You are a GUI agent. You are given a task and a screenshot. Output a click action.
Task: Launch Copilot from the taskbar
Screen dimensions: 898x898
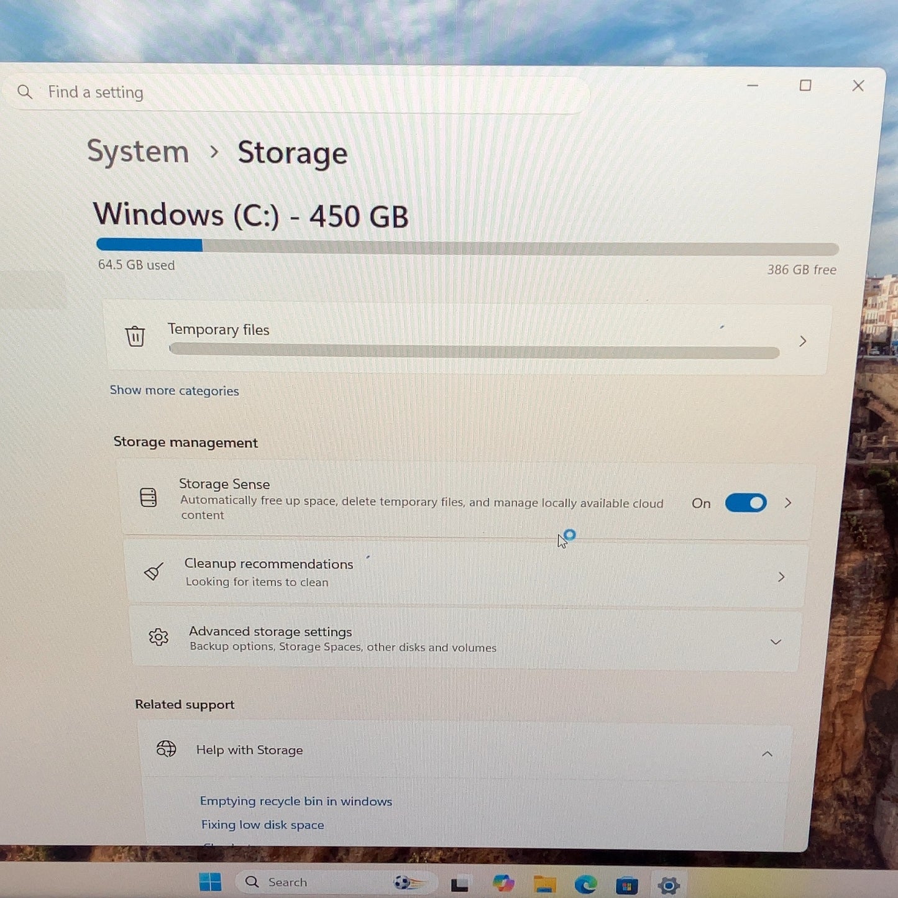pyautogui.click(x=503, y=883)
